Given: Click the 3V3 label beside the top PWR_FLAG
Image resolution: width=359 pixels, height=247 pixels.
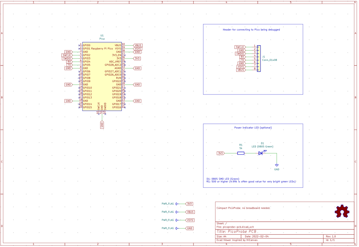Looking at the screenshot, I should pos(189,204).
